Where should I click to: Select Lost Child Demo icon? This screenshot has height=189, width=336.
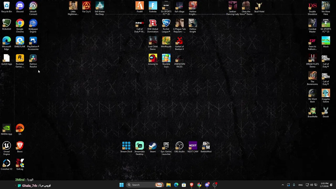(x=153, y=44)
